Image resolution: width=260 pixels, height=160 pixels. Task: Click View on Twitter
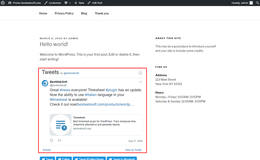[x=134, y=150]
